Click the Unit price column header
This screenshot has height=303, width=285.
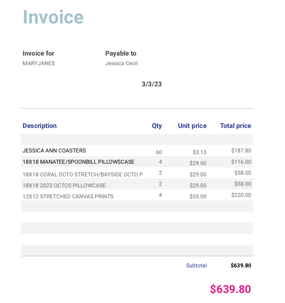192,126
